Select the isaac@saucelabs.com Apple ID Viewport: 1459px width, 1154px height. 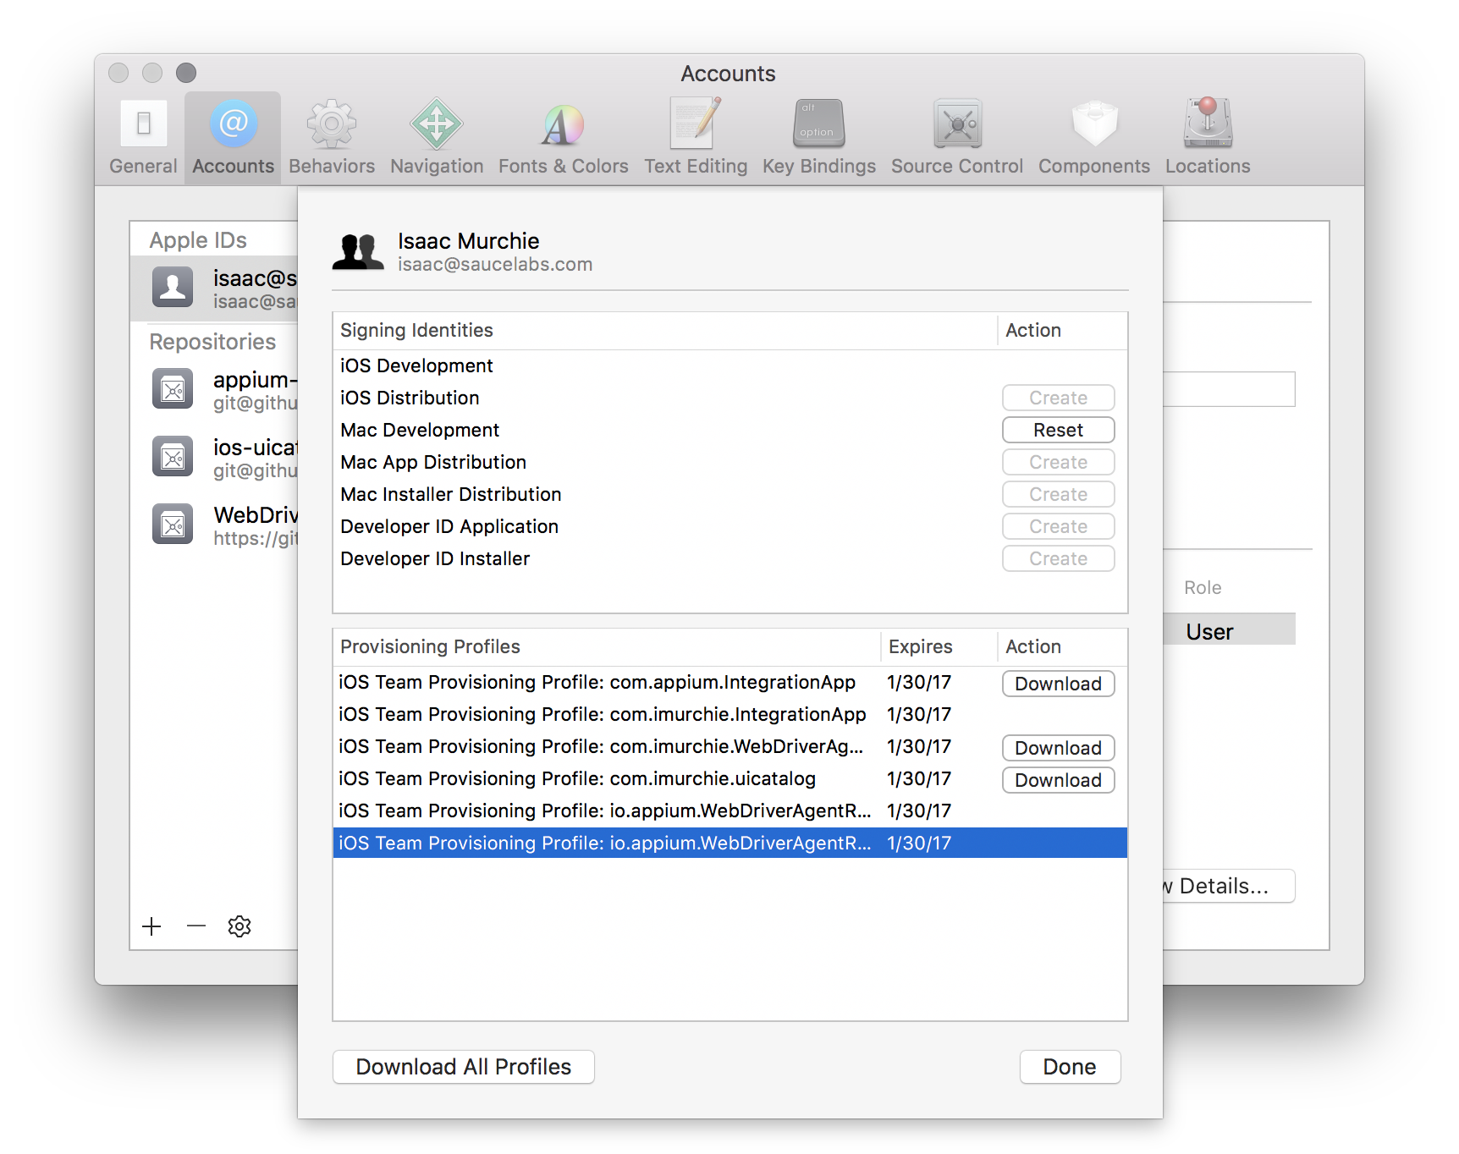click(212, 288)
